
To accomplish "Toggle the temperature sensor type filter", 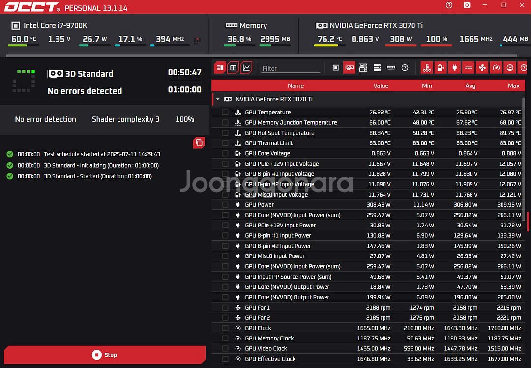I will tap(427, 68).
